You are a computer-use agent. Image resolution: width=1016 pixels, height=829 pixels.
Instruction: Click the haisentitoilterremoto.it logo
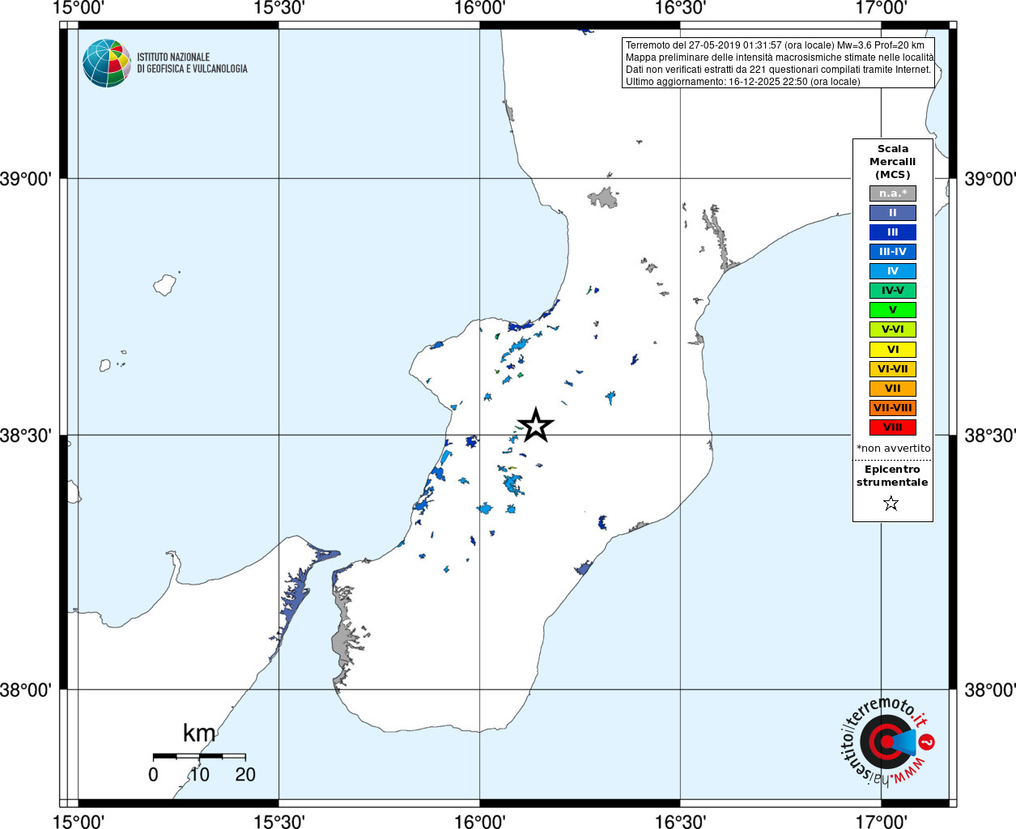point(887,741)
